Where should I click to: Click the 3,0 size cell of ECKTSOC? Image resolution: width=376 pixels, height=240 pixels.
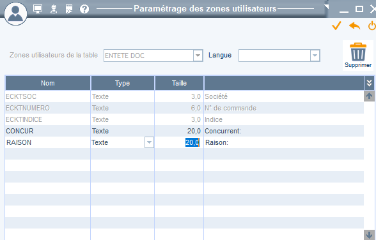click(x=179, y=96)
